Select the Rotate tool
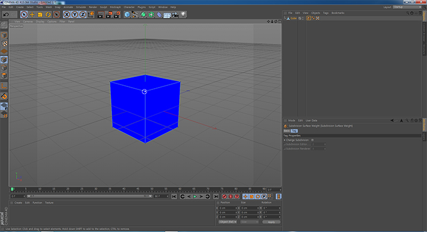The width and height of the screenshot is (427, 232). (48, 14)
